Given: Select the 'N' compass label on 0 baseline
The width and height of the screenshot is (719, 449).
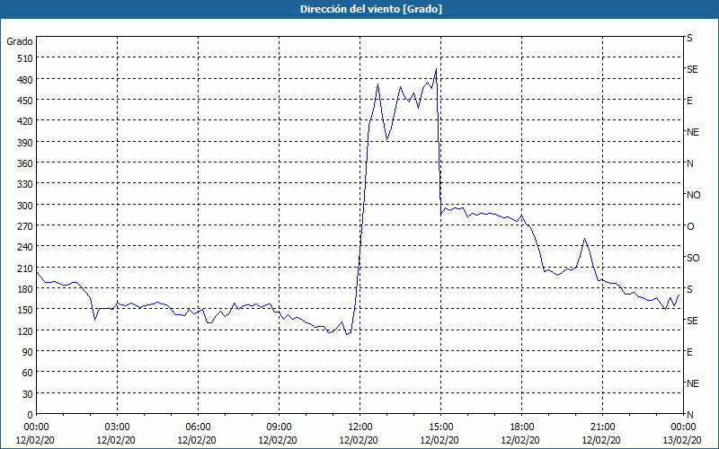Looking at the screenshot, I should tap(689, 415).
